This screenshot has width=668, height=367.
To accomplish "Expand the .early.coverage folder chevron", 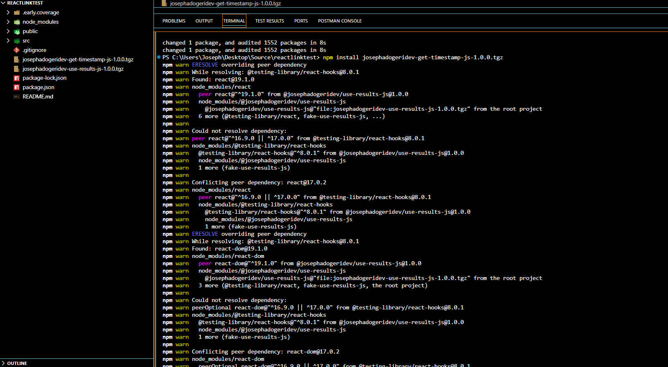I will (x=8, y=13).
